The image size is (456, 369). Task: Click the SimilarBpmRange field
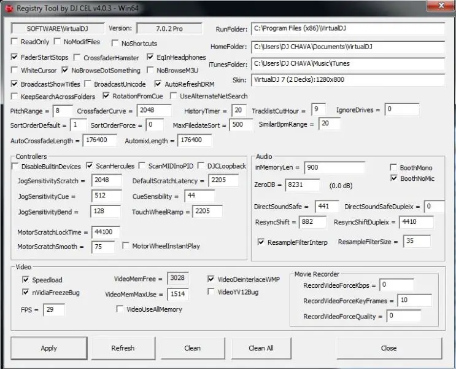(330, 124)
